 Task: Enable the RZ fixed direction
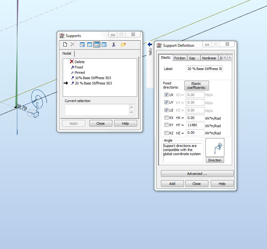click(166, 133)
